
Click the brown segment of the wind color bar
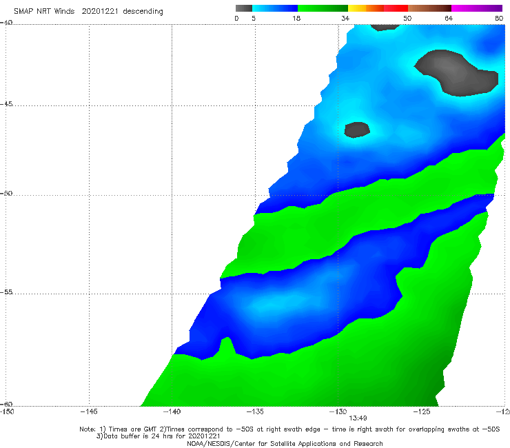pos(429,8)
